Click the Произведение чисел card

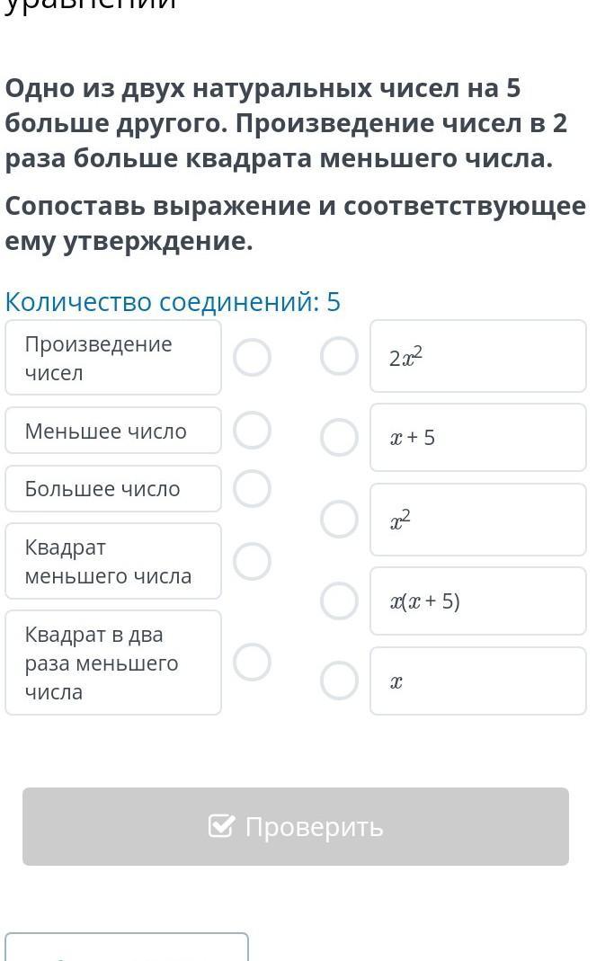[113, 358]
